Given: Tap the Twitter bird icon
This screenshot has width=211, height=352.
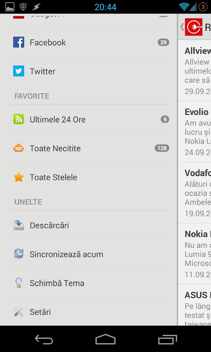Looking at the screenshot, I should [x=18, y=71].
